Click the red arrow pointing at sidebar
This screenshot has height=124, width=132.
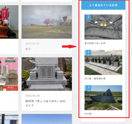[x=69, y=46]
